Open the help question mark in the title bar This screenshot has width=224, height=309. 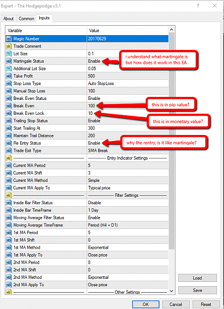(x=198, y=6)
